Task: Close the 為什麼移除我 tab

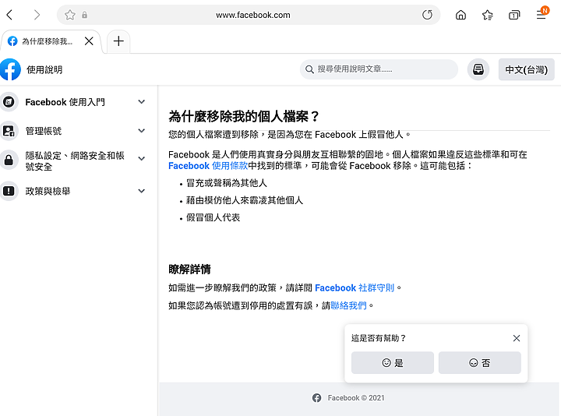Action: 89,41
